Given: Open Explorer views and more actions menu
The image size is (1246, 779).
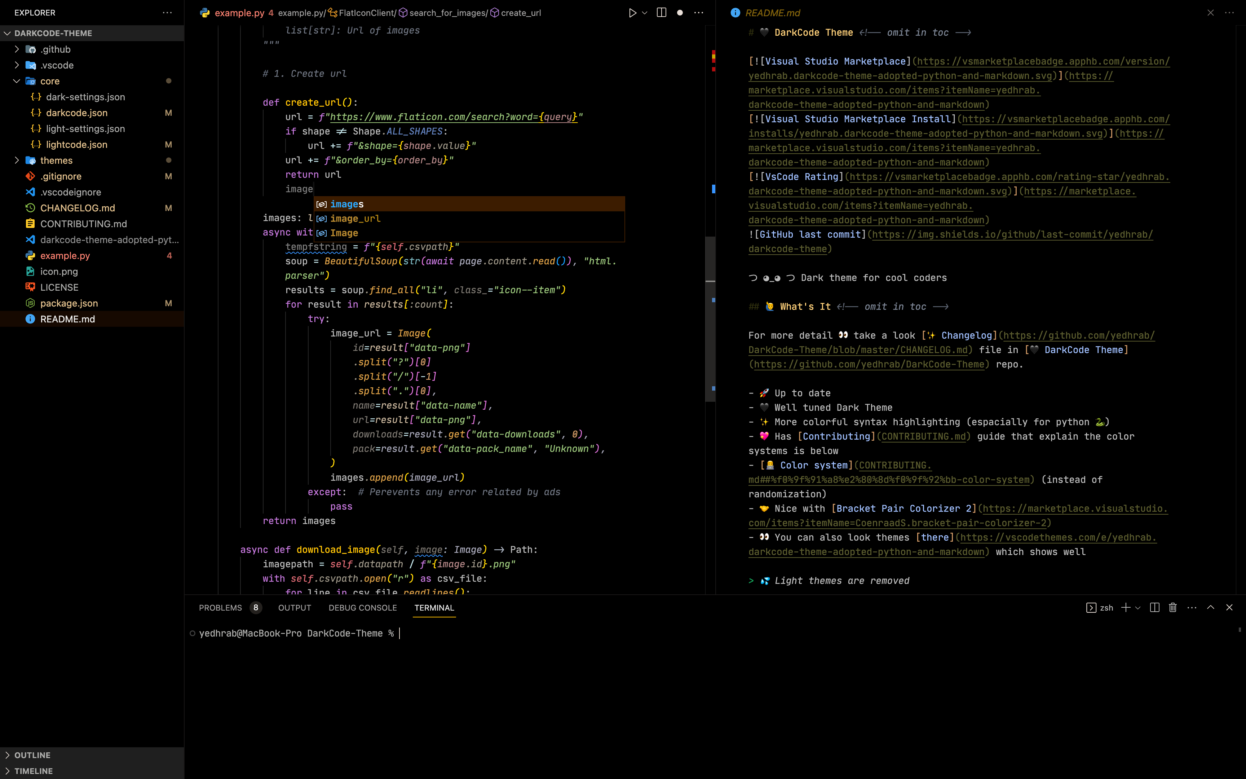Looking at the screenshot, I should coord(167,13).
